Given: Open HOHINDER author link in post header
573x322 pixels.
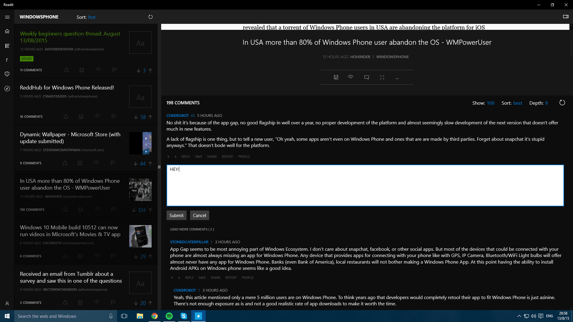Looking at the screenshot, I should pyautogui.click(x=360, y=57).
